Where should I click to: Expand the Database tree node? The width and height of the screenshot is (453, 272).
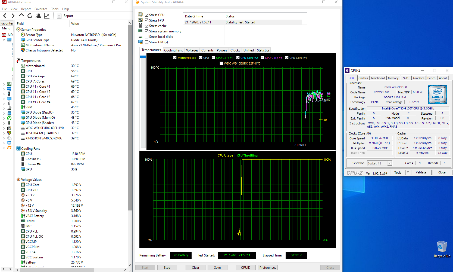point(4,143)
